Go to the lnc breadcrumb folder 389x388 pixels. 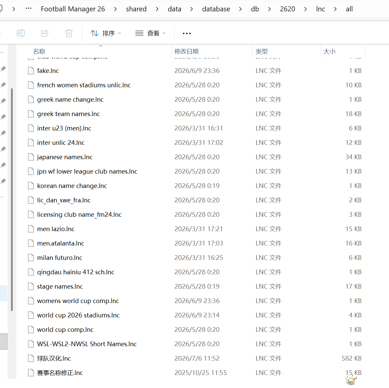pyautogui.click(x=320, y=9)
